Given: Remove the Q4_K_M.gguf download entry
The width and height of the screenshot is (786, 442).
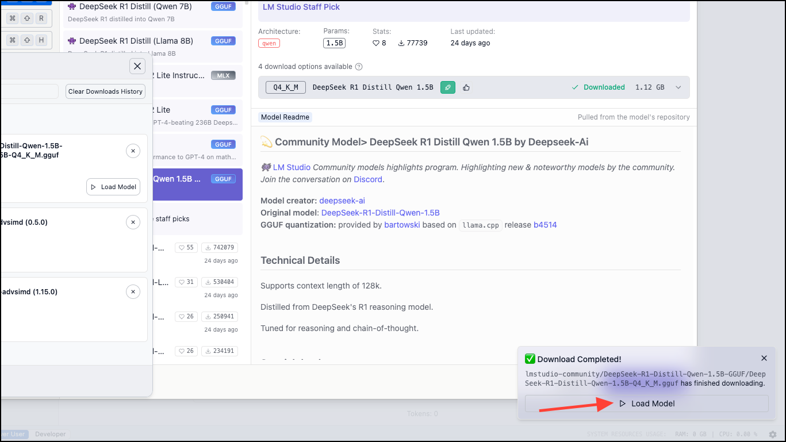Looking at the screenshot, I should [133, 151].
